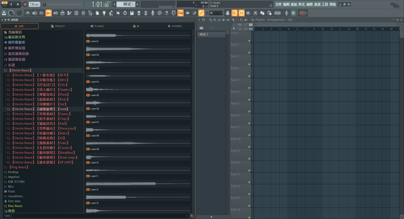This screenshot has height=219, width=404.
Task: Toggle the orange Alt button
Action: 241,13
